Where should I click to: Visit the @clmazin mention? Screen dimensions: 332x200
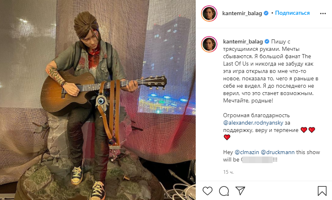(247, 152)
